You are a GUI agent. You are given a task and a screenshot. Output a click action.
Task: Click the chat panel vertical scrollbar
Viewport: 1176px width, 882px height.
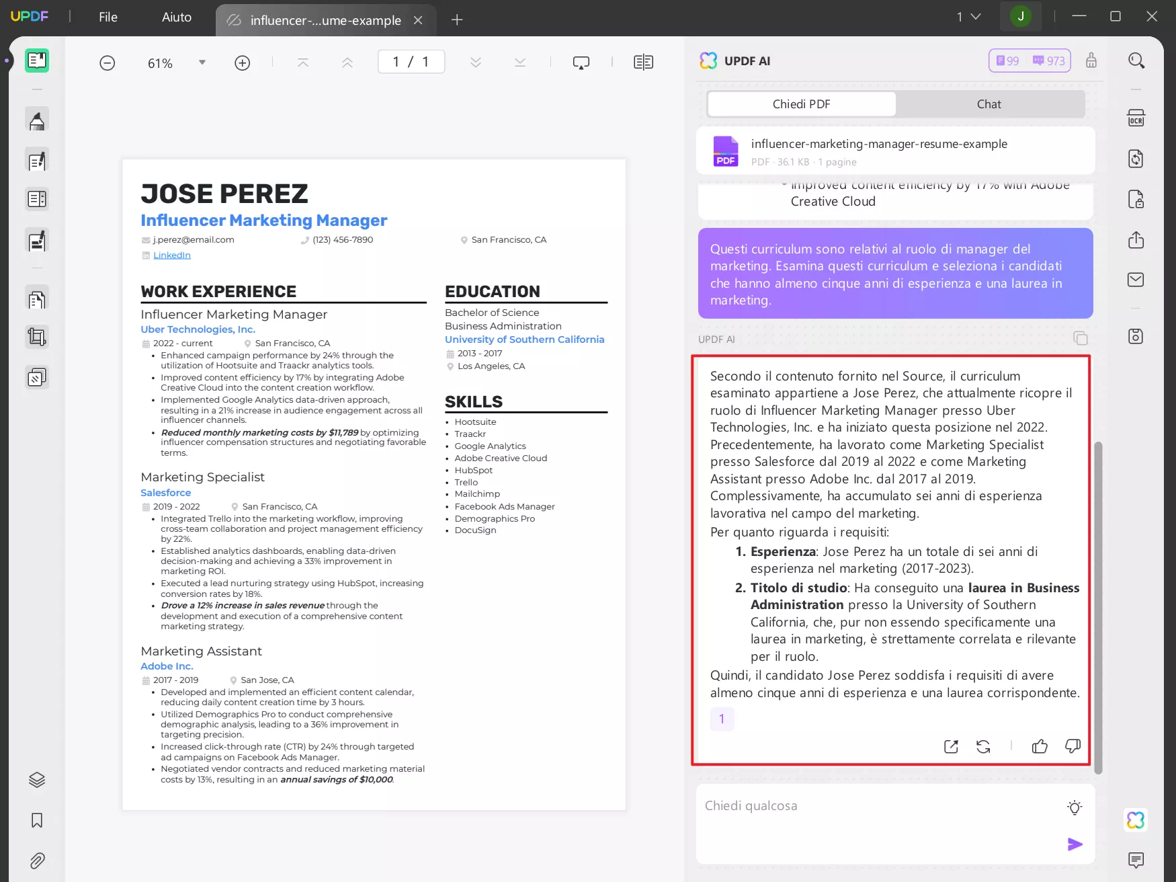[1099, 607]
